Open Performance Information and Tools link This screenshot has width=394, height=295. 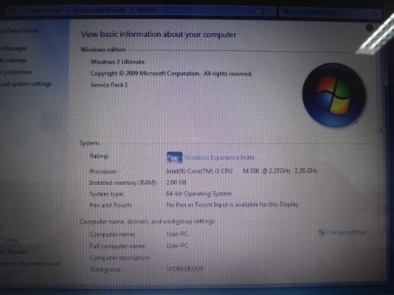30,263
